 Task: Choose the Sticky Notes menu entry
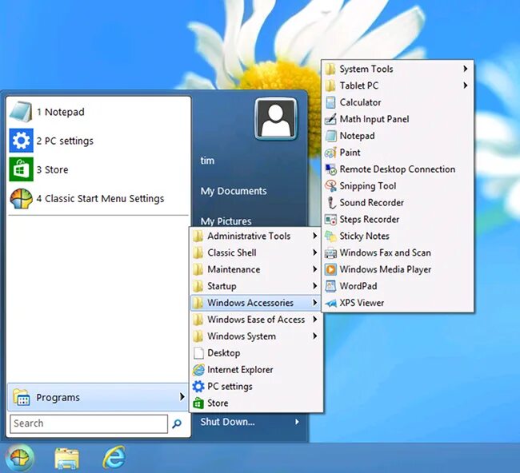398,236
